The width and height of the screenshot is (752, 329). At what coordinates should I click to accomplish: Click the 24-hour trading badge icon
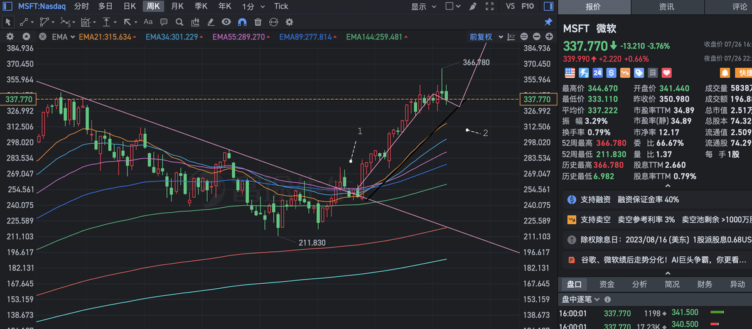[597, 73]
